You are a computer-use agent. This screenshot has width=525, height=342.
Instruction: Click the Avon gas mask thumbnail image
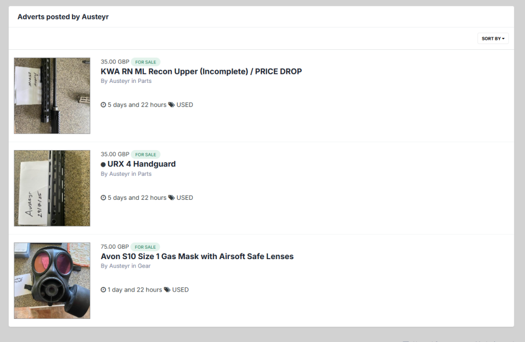52,281
